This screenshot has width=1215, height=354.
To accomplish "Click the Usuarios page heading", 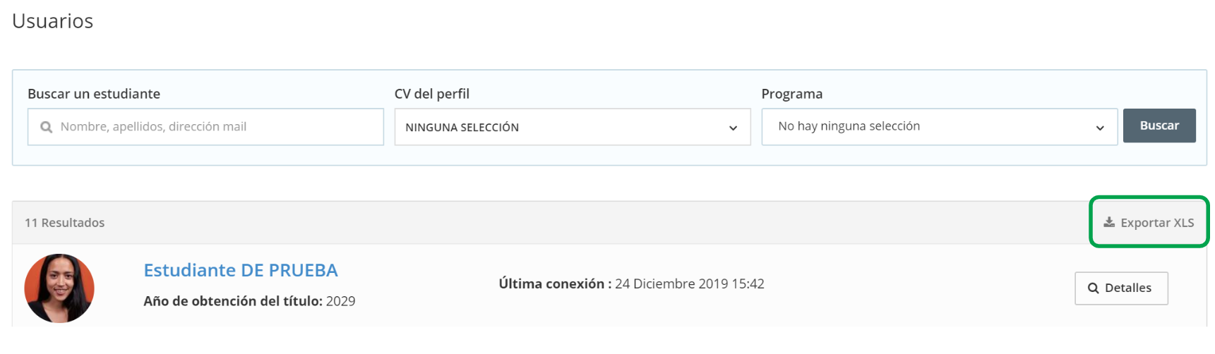I will click(52, 21).
